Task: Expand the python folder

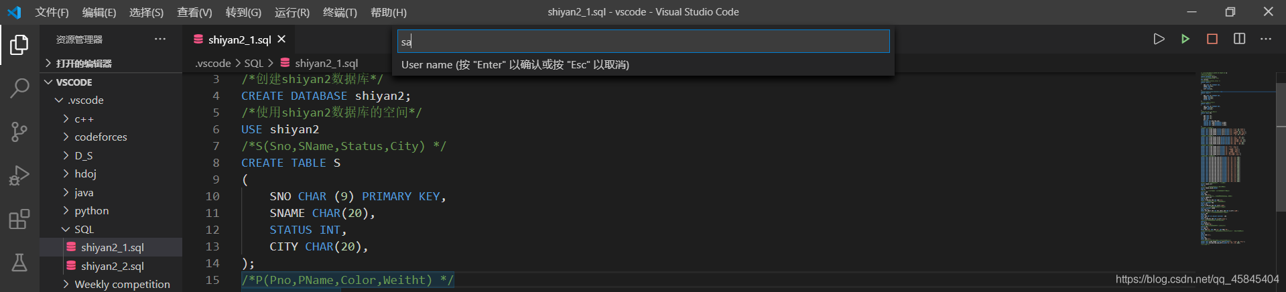Action: click(x=111, y=210)
